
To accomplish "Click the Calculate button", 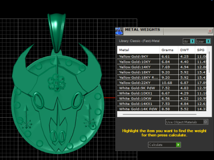I will 165,144.
